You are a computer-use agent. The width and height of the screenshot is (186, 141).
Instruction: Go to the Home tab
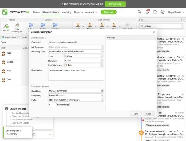(x=36, y=12)
